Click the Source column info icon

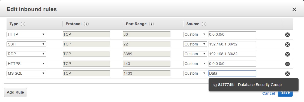click(204, 24)
